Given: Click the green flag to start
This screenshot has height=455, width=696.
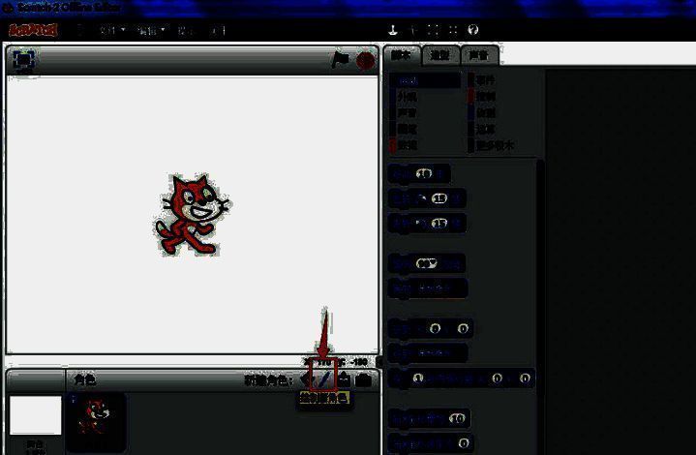Looking at the screenshot, I should point(340,60).
